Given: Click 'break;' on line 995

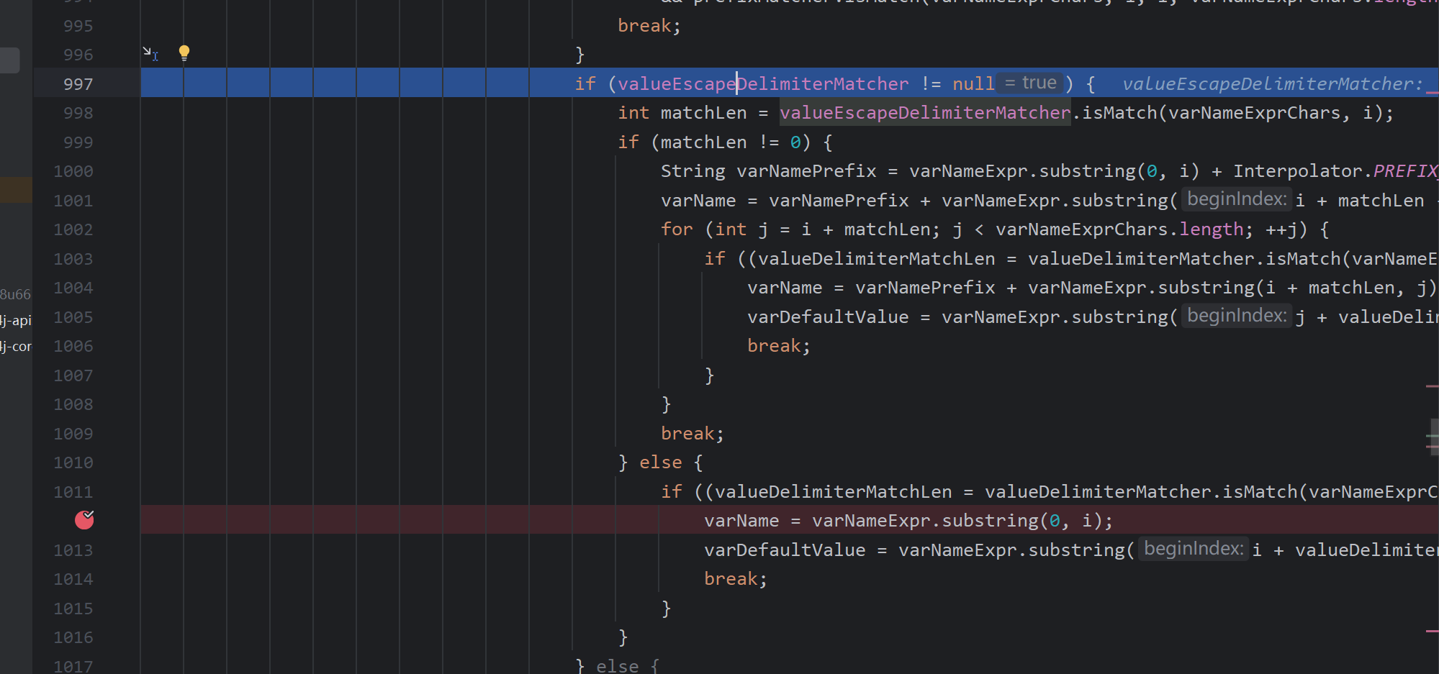Looking at the screenshot, I should tap(649, 26).
